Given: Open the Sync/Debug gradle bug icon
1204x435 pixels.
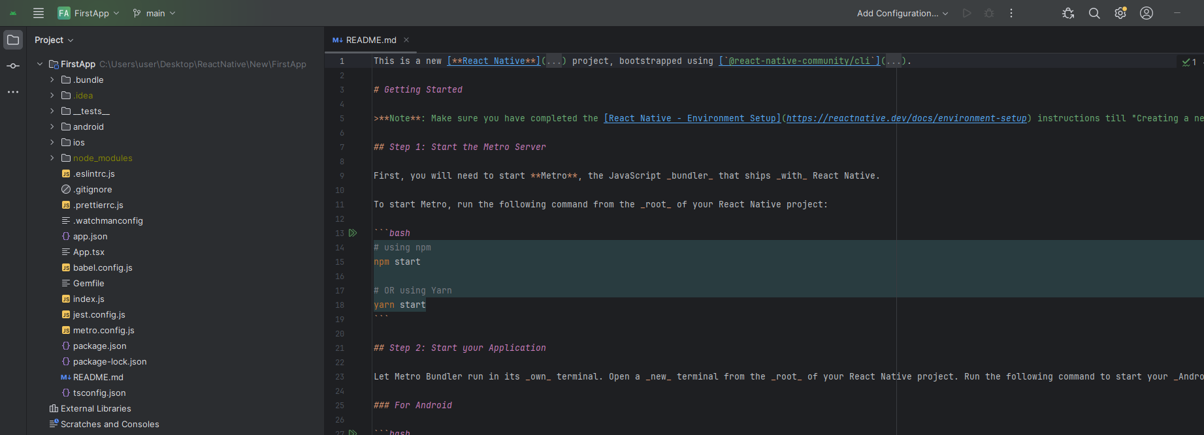Looking at the screenshot, I should click(x=1068, y=13).
